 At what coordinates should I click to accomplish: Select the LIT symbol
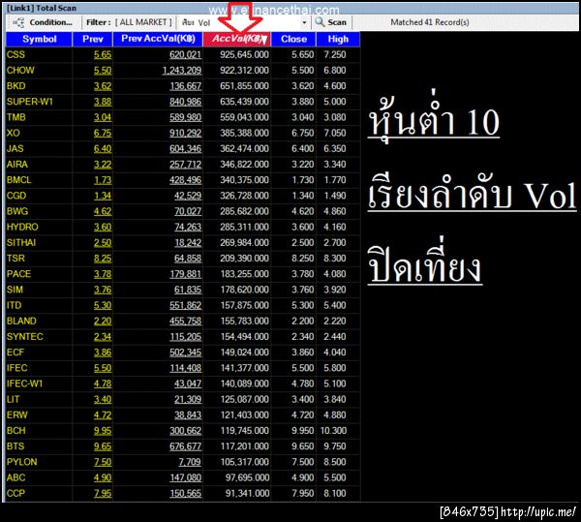13,399
